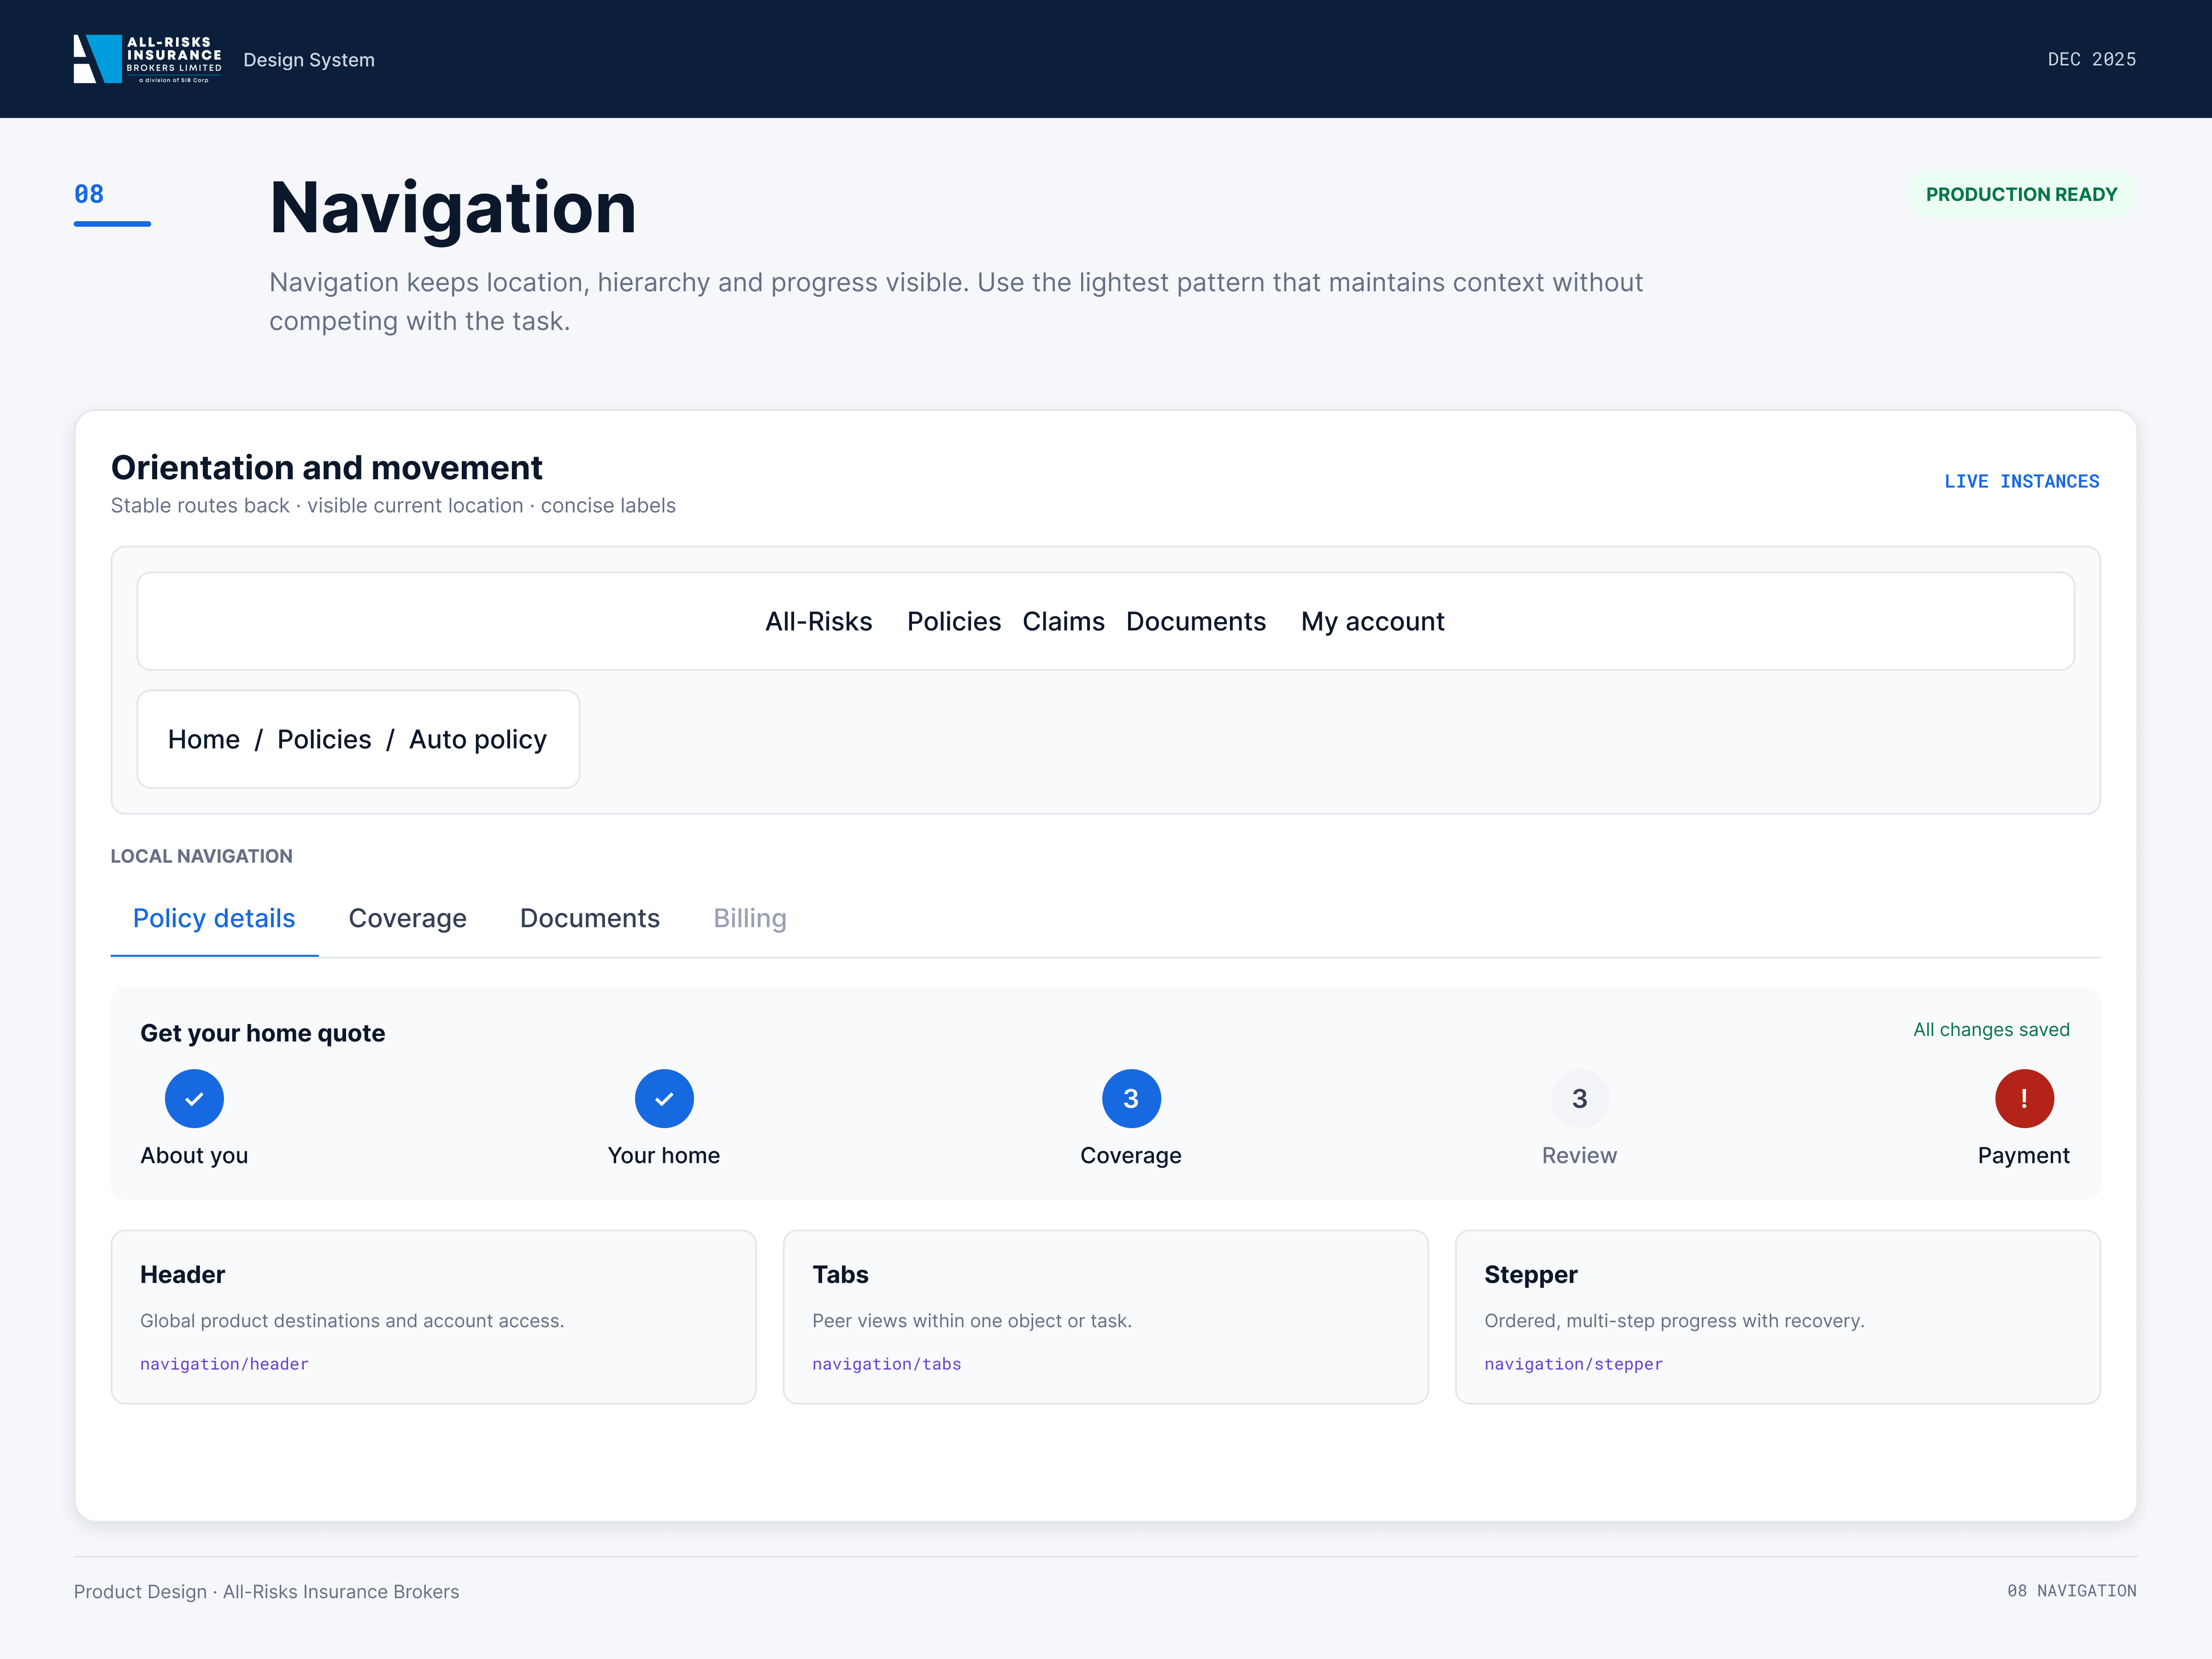The height and width of the screenshot is (1659, 2212).
Task: Click the LOCAL NAVIGATION label
Action: (201, 856)
